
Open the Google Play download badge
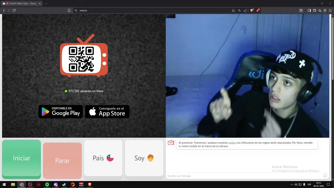(x=61, y=111)
